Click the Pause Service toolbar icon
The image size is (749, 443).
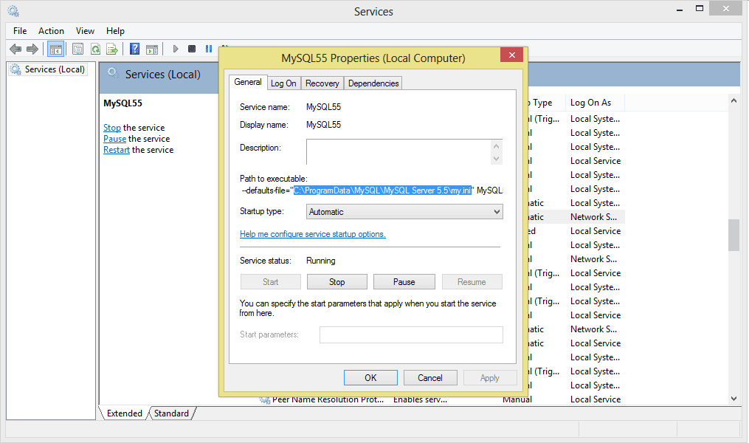209,49
